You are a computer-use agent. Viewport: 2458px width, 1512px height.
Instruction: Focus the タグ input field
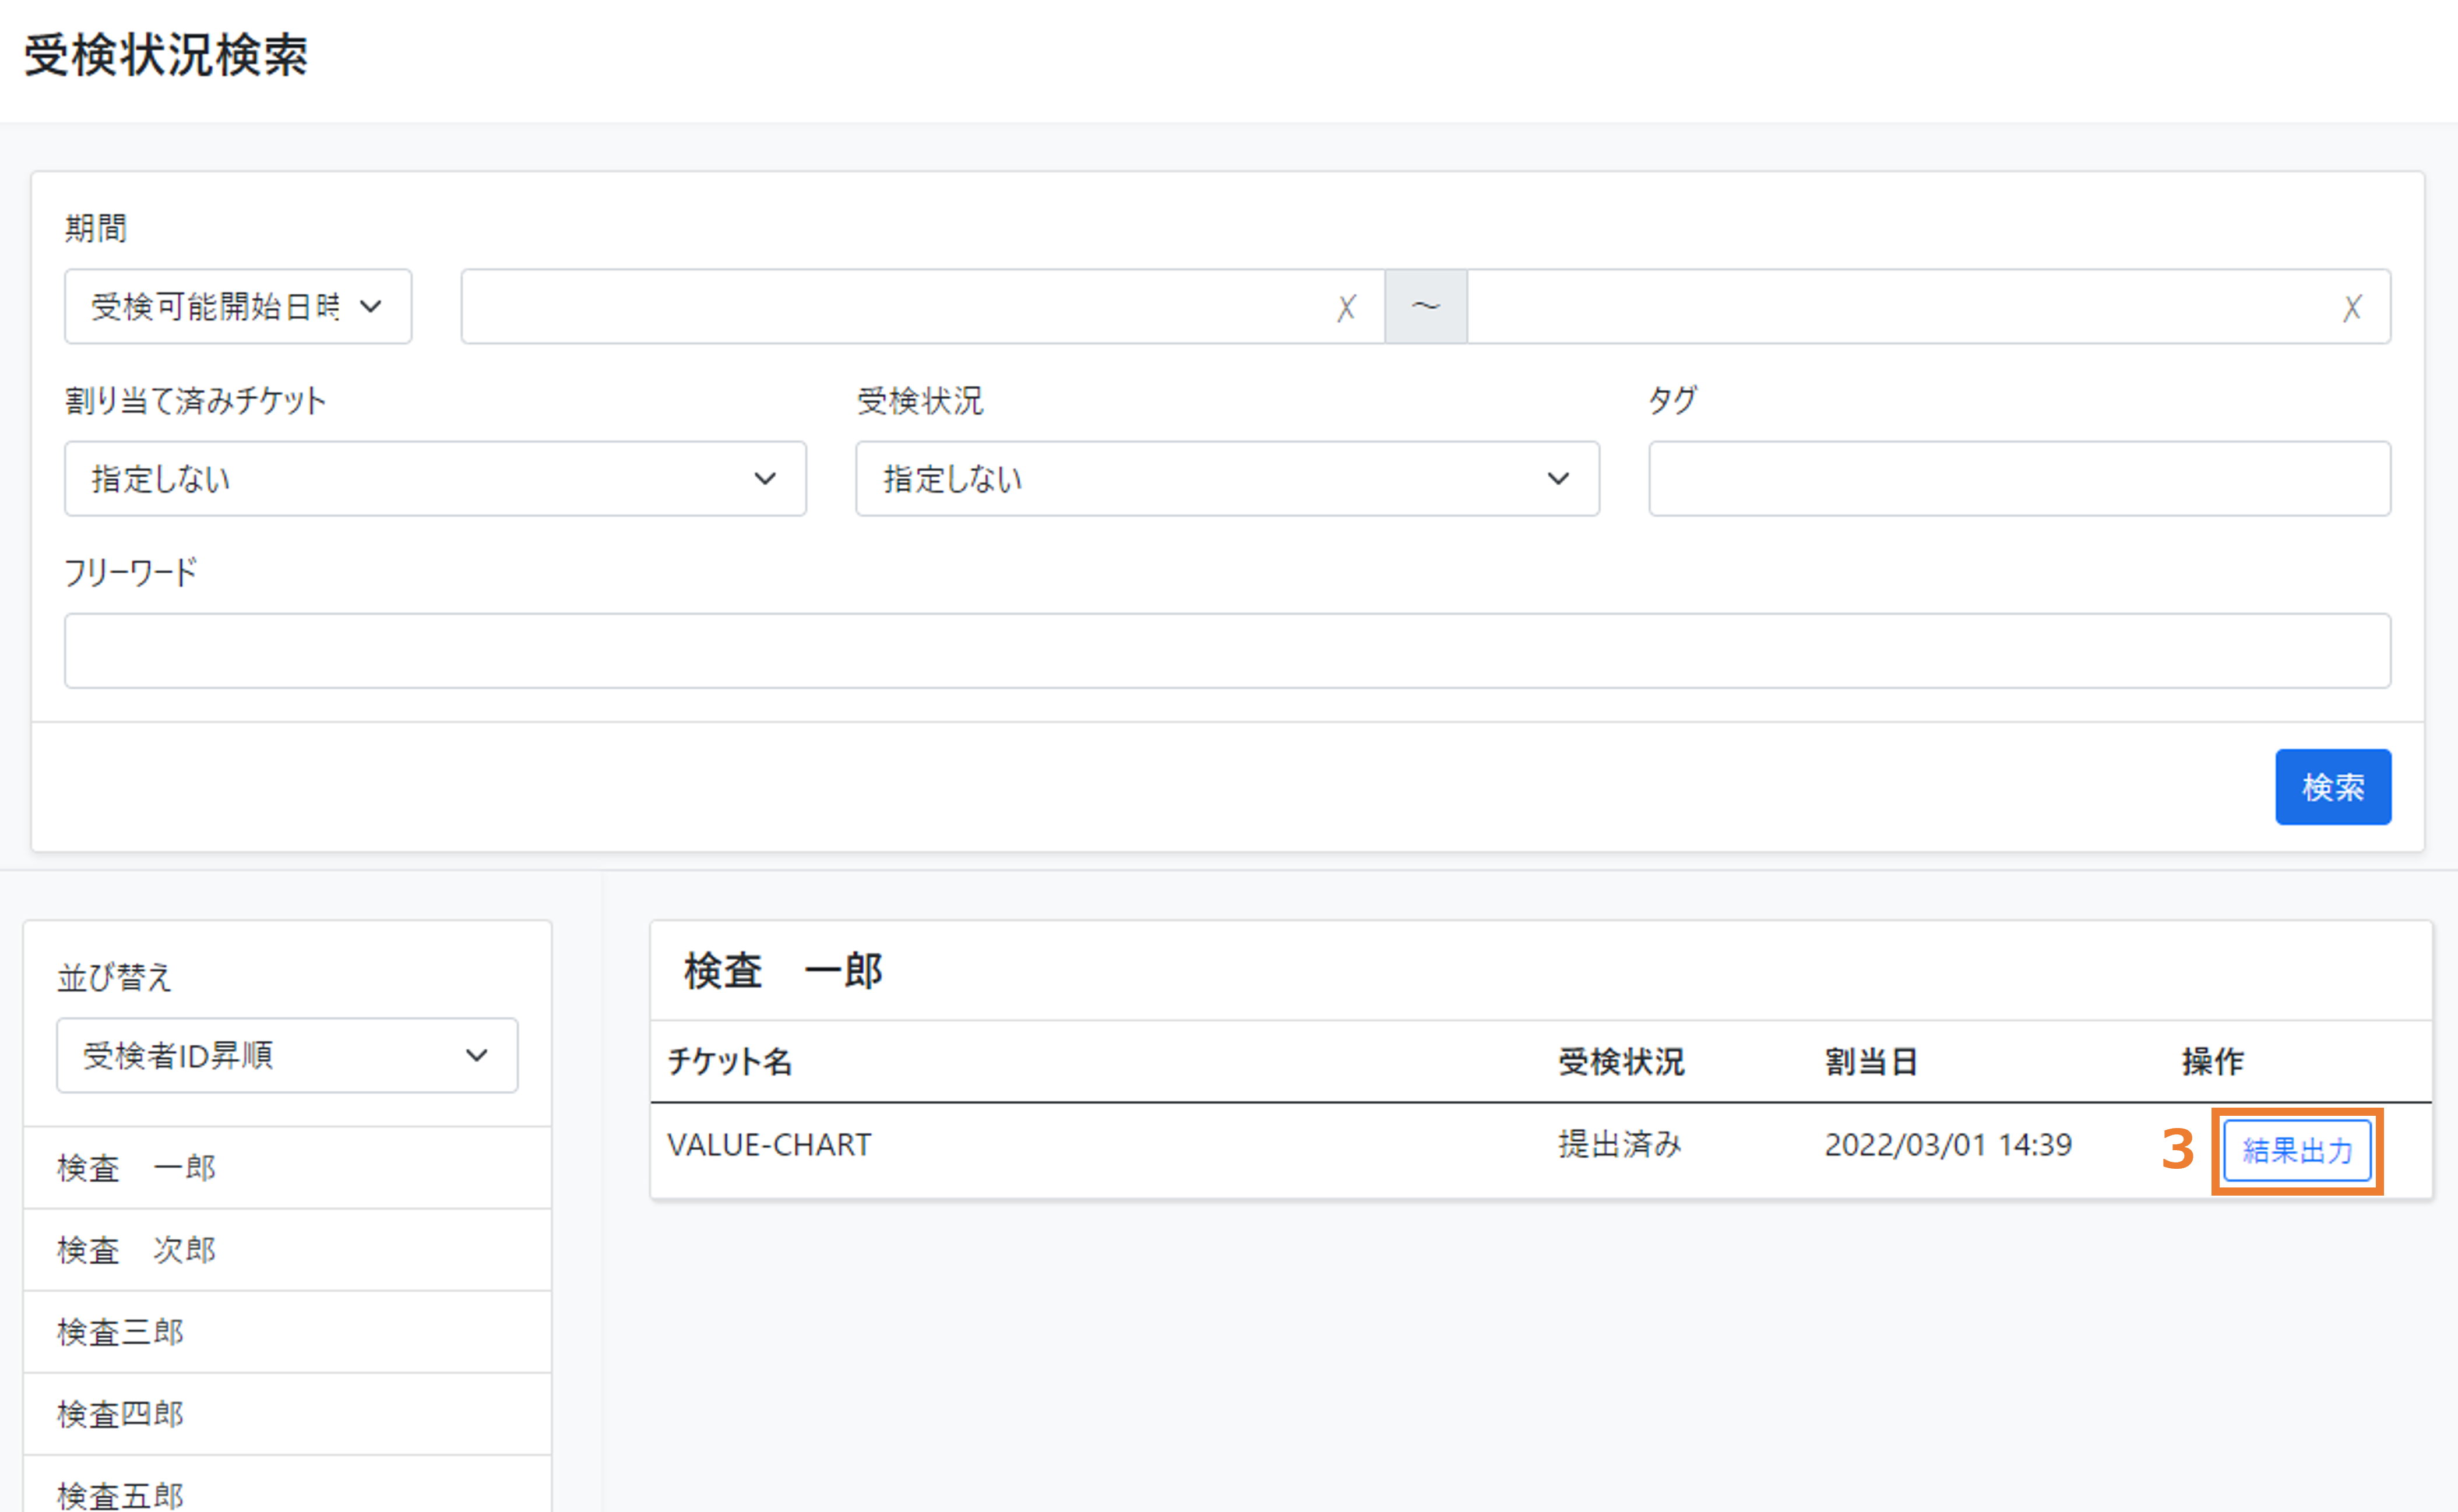coord(2019,478)
